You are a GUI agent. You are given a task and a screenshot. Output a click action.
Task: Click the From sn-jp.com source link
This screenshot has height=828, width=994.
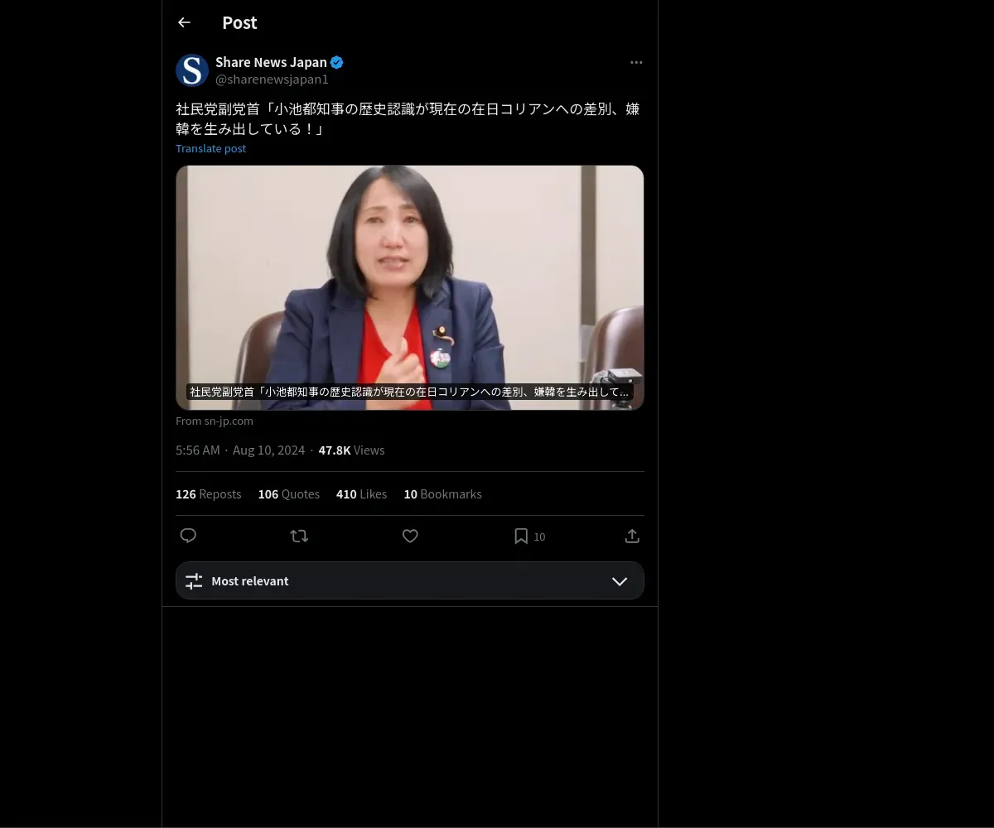[x=215, y=421]
